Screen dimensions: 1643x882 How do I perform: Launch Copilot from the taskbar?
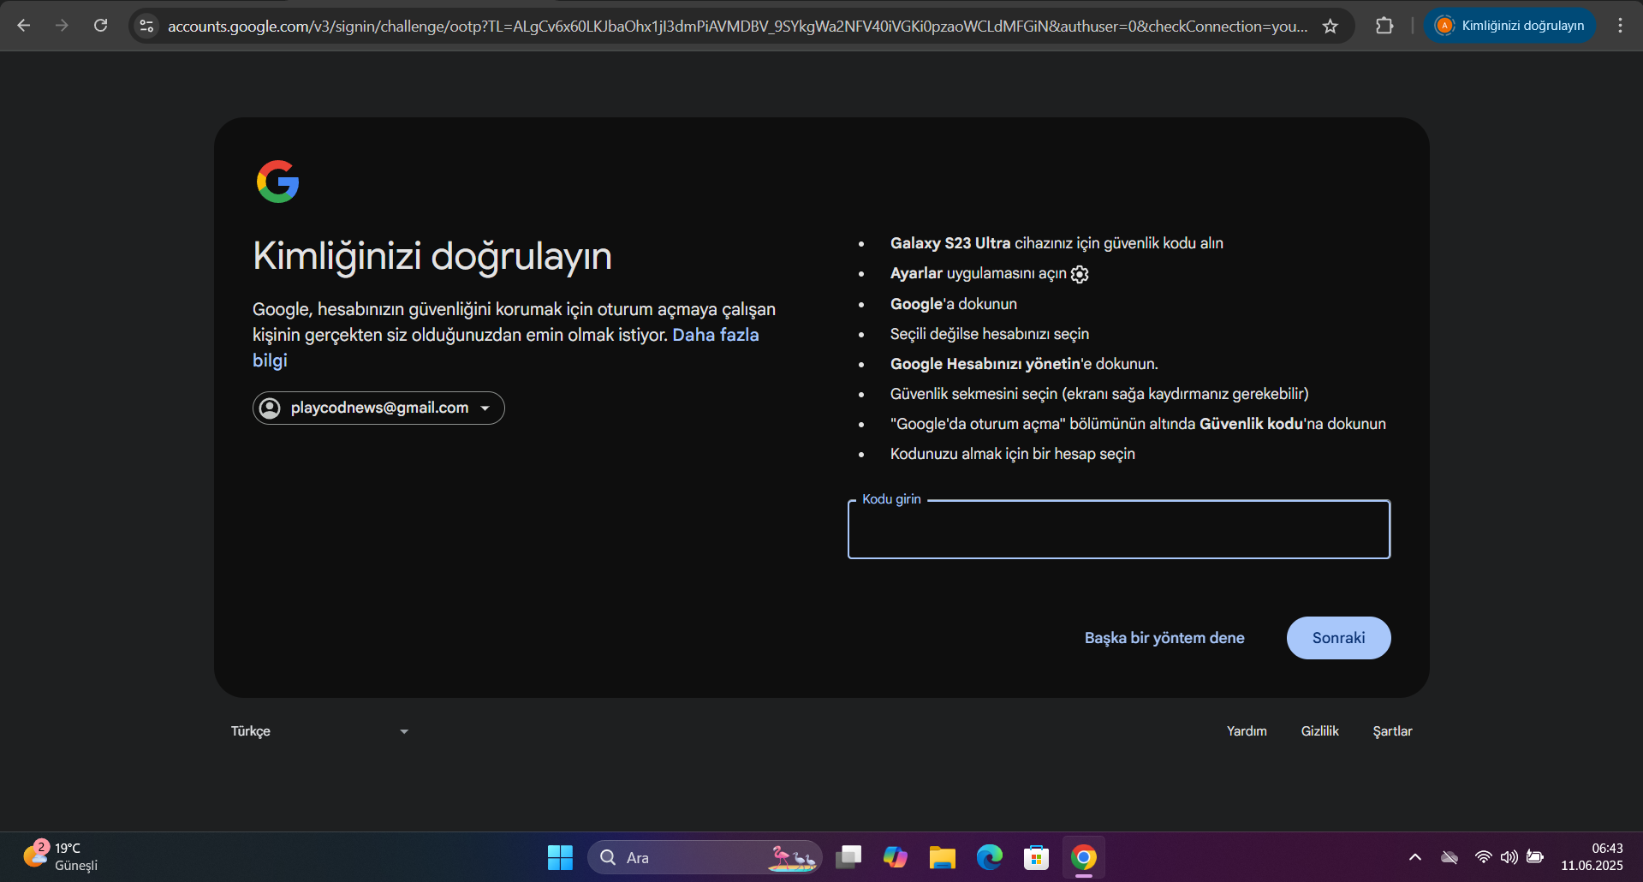(x=896, y=857)
